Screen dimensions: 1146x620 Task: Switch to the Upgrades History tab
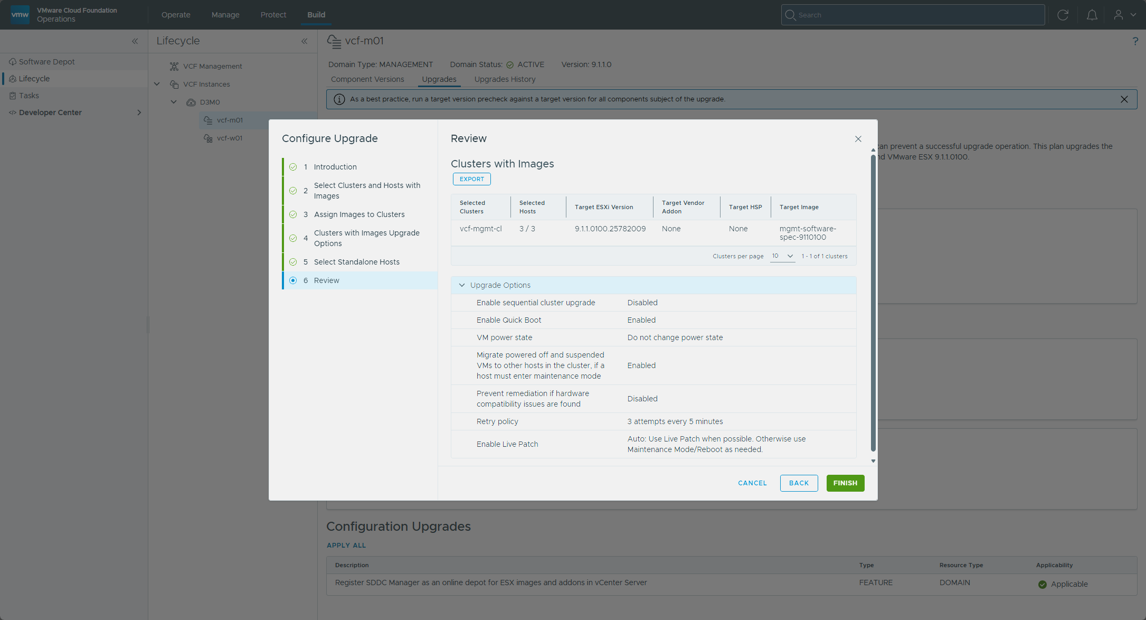(x=505, y=79)
